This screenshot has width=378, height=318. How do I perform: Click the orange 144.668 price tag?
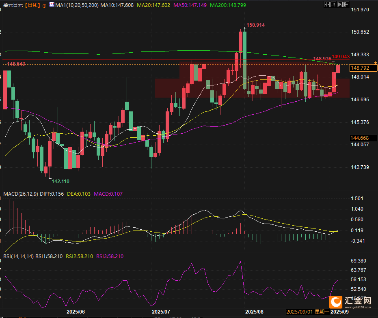[360, 138]
